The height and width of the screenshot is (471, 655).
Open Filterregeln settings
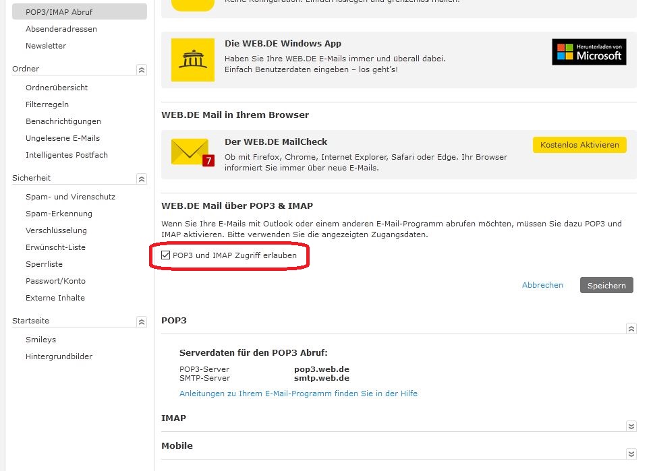point(47,104)
